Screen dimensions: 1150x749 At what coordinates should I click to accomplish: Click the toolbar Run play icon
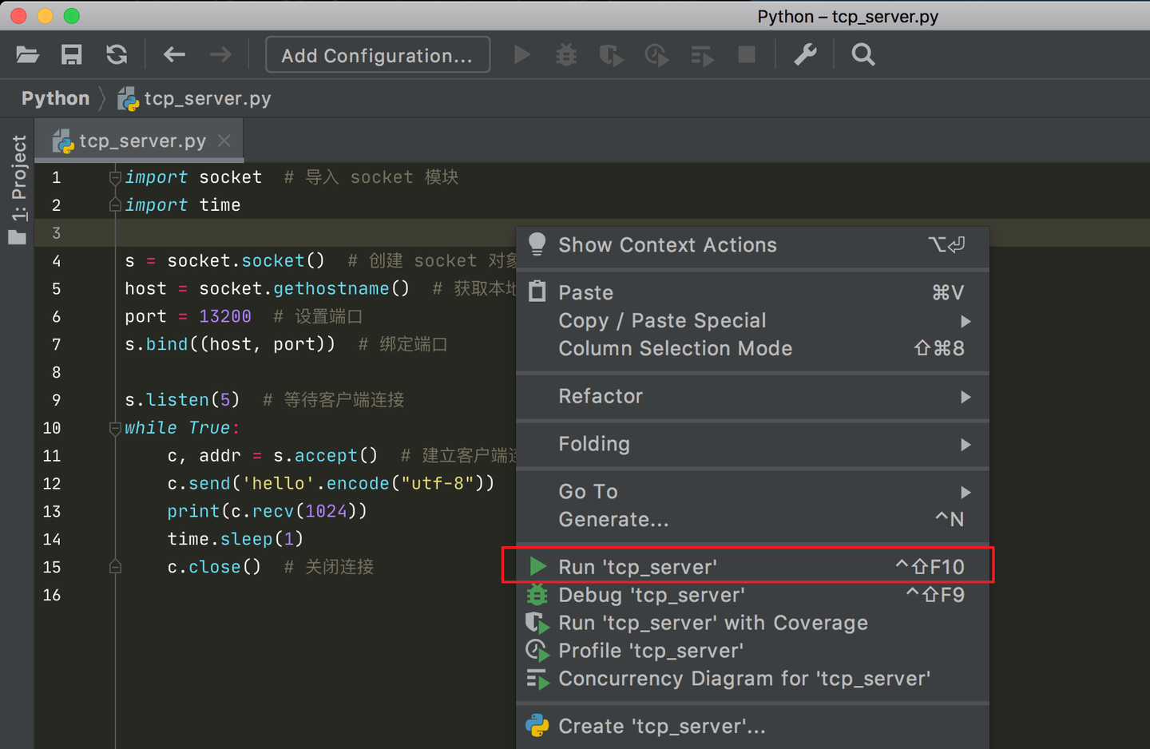click(522, 54)
